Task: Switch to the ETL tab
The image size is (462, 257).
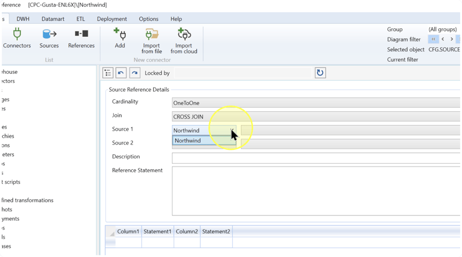Action: click(80, 19)
